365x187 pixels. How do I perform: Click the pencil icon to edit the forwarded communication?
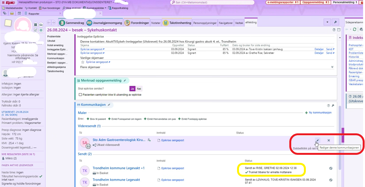click(317, 141)
